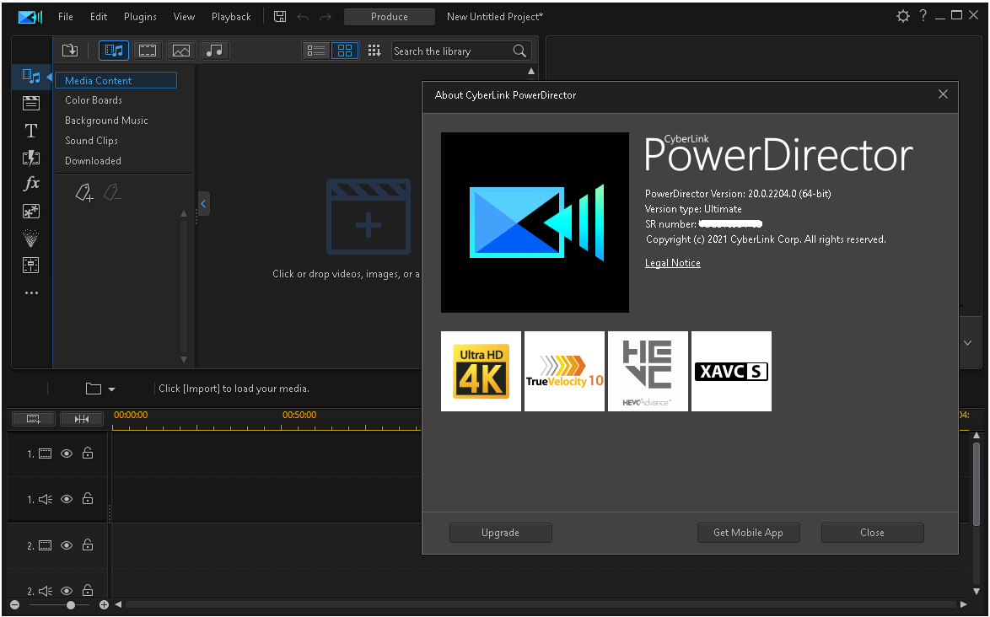The image size is (990, 617).
Task: Open the folder dropdown arrow above the timeline
Action: point(112,389)
